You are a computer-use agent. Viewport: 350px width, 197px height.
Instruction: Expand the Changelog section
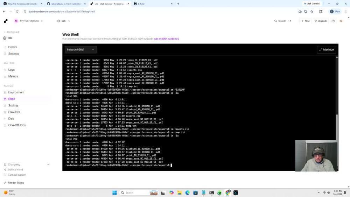coord(26,164)
